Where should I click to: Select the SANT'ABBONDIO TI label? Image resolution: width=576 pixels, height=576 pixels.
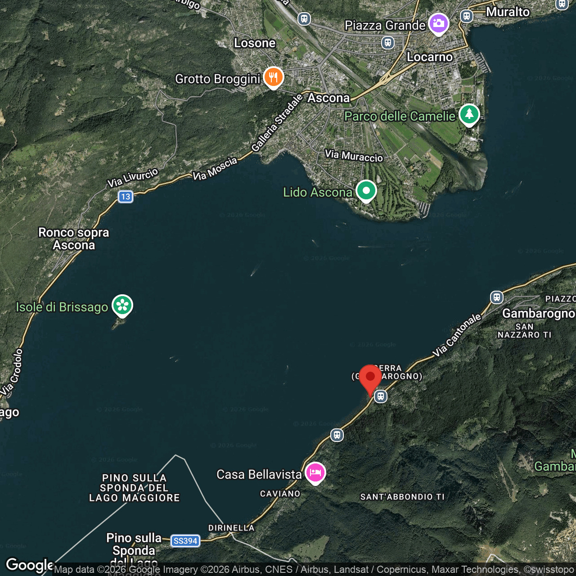click(402, 497)
